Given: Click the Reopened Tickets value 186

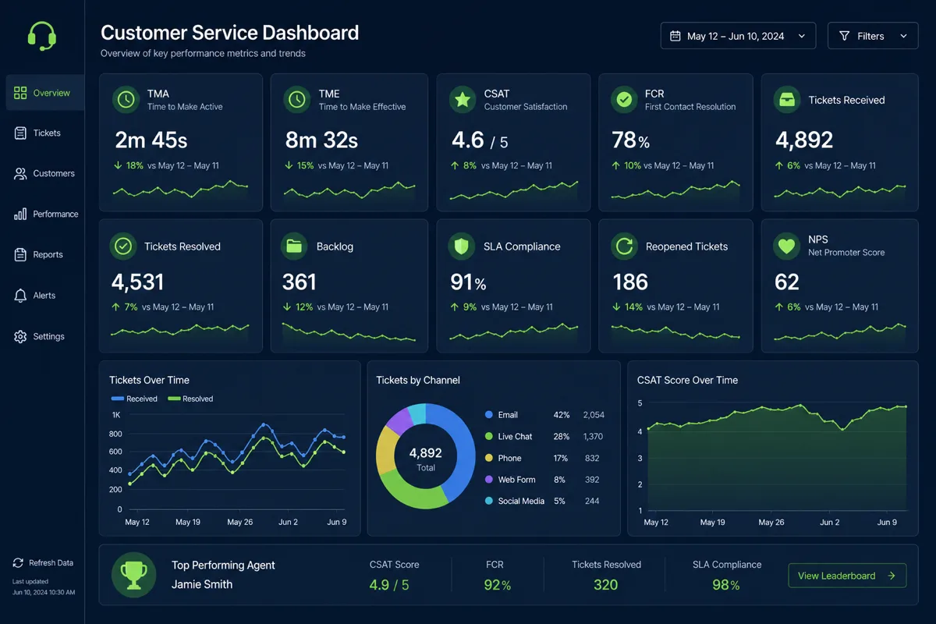Looking at the screenshot, I should tap(630, 282).
